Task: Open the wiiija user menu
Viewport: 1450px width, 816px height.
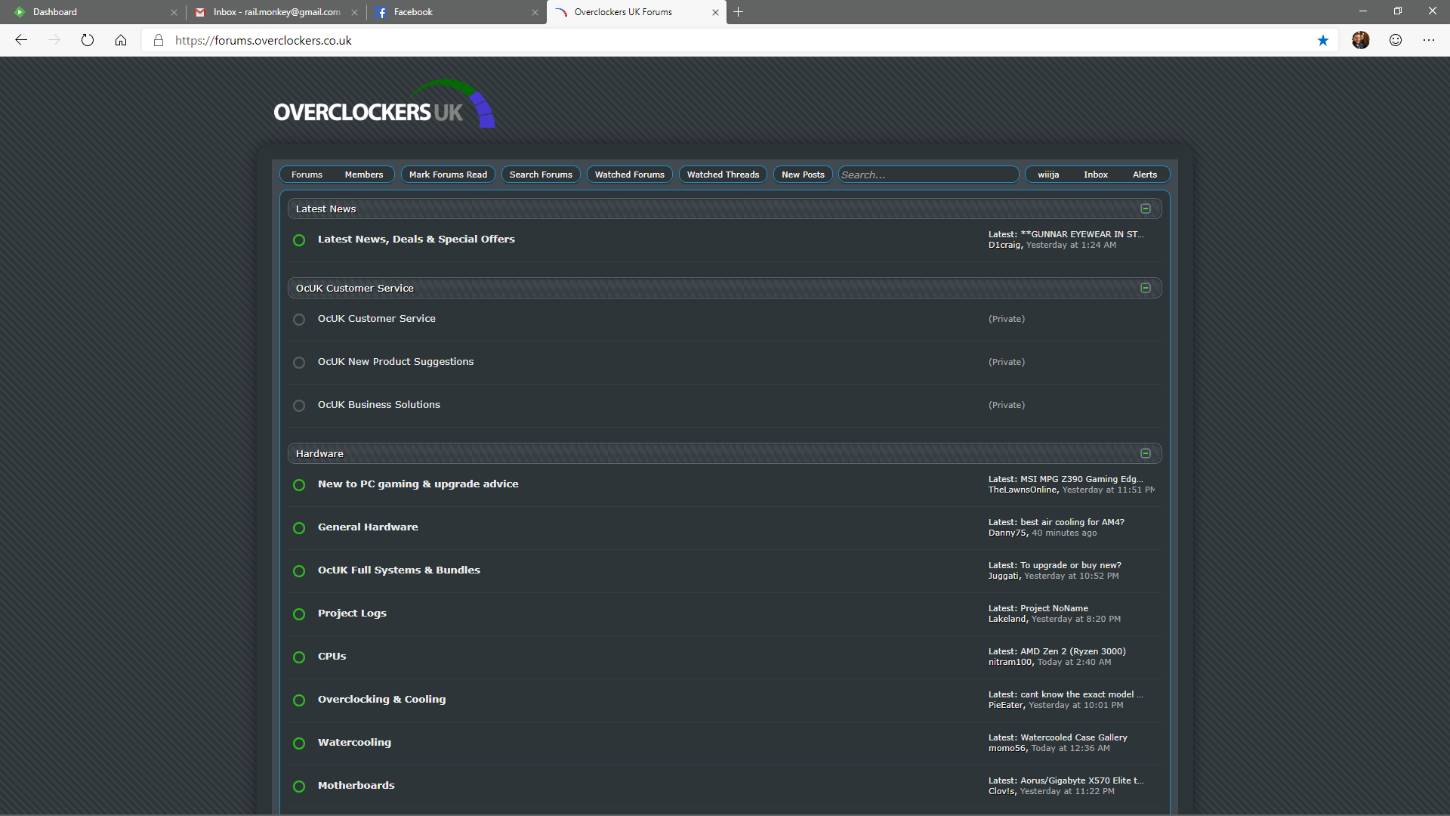Action: (x=1048, y=175)
